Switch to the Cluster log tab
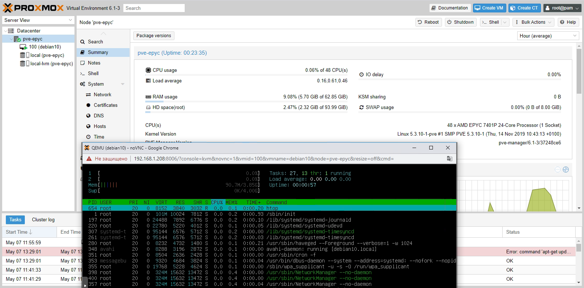 coord(43,219)
